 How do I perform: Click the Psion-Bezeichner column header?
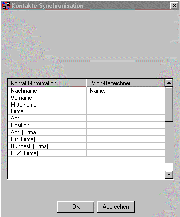coord(126,83)
